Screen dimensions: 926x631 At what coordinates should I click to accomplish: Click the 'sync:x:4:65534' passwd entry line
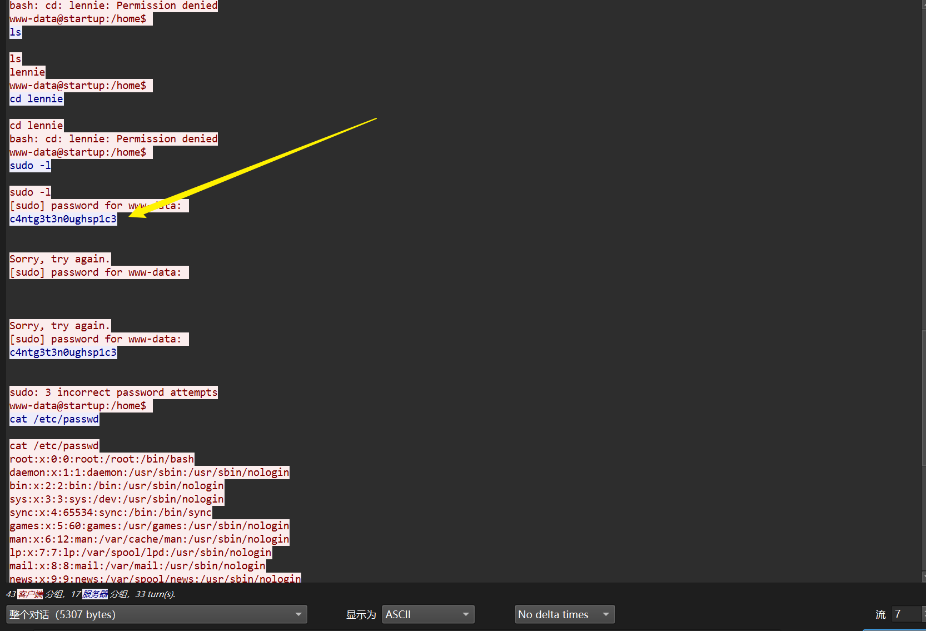[x=111, y=513]
